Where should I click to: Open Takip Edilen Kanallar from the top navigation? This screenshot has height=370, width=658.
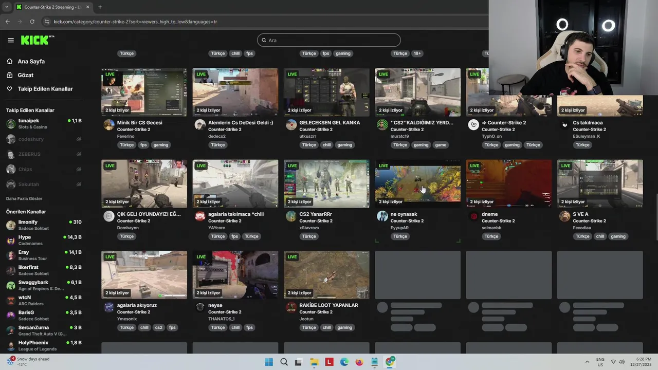(x=45, y=89)
